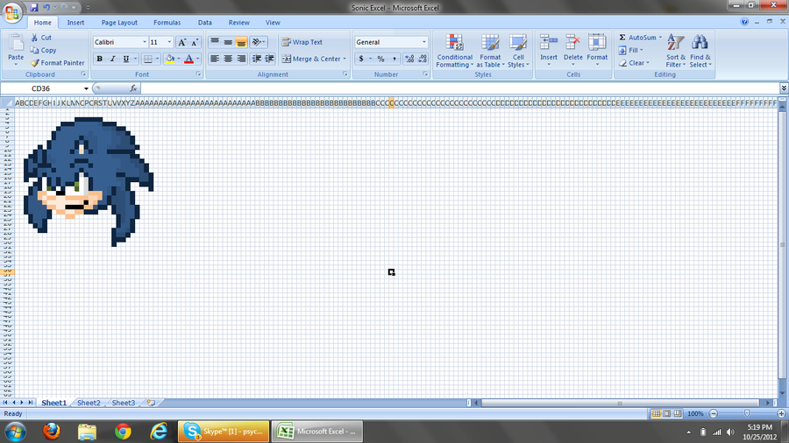
Task: Click the zoom slider handle
Action: coord(747,413)
